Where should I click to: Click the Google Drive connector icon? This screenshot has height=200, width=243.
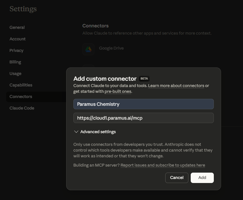(88, 49)
